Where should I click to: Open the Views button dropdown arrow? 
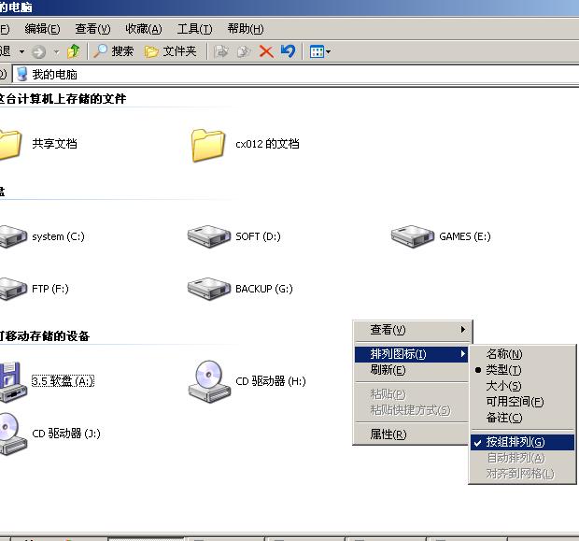328,51
